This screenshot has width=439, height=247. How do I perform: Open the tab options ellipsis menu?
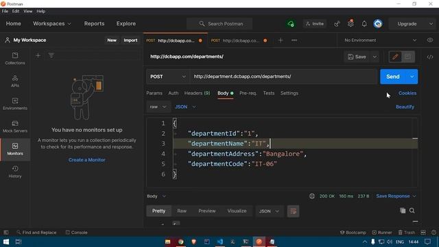tap(294, 40)
